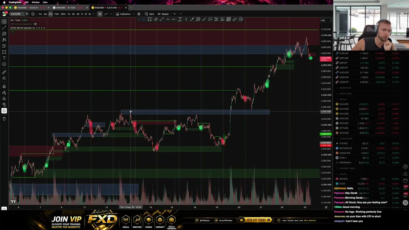Select the vertical line tool in floating toolbar
Image resolution: width=409 pixels, height=230 pixels.
click(x=186, y=19)
